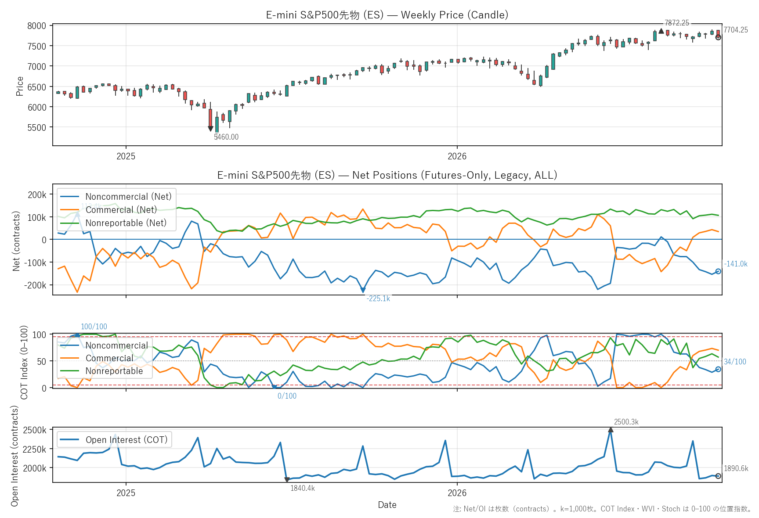The width and height of the screenshot is (759, 518).
Task: Select the Weekly Price (Candle) chart title
Action: pyautogui.click(x=387, y=15)
